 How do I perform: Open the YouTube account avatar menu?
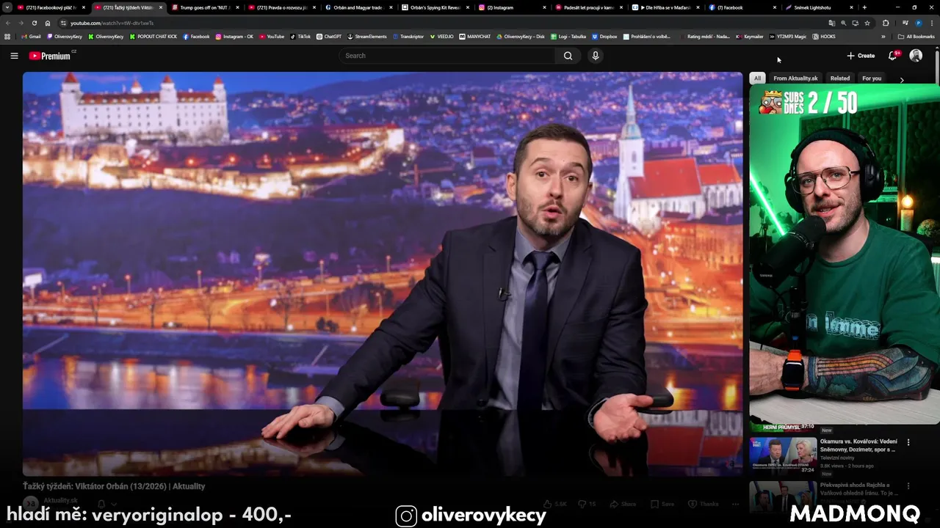[916, 56]
